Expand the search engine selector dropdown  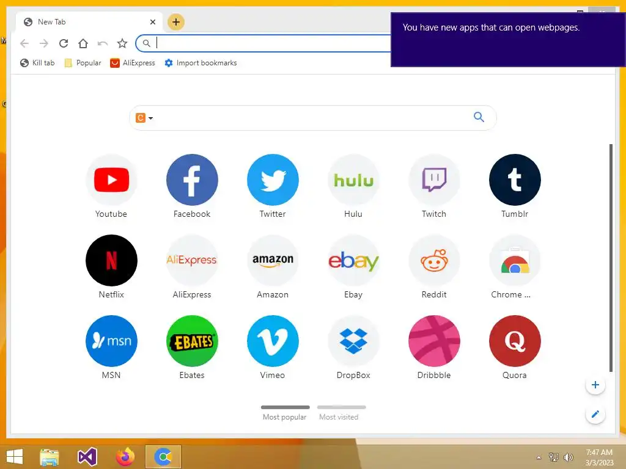tap(144, 118)
